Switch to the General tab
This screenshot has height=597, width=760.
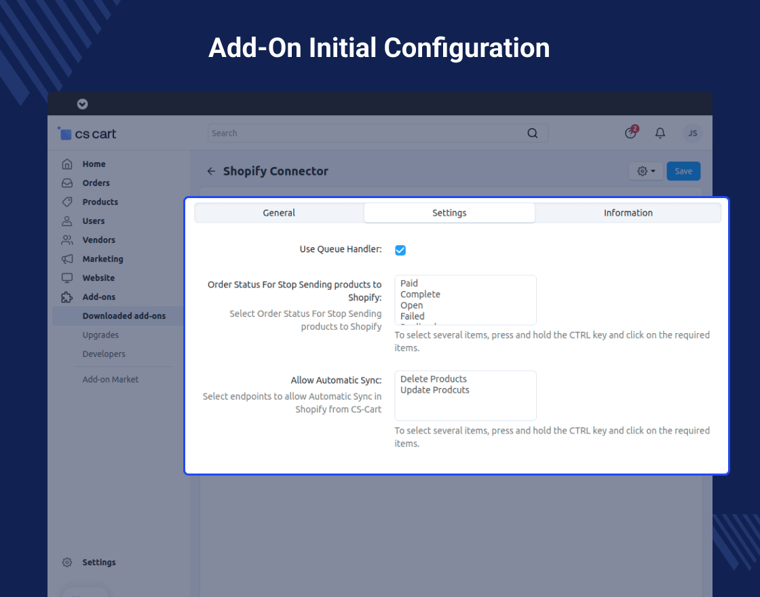tap(279, 213)
